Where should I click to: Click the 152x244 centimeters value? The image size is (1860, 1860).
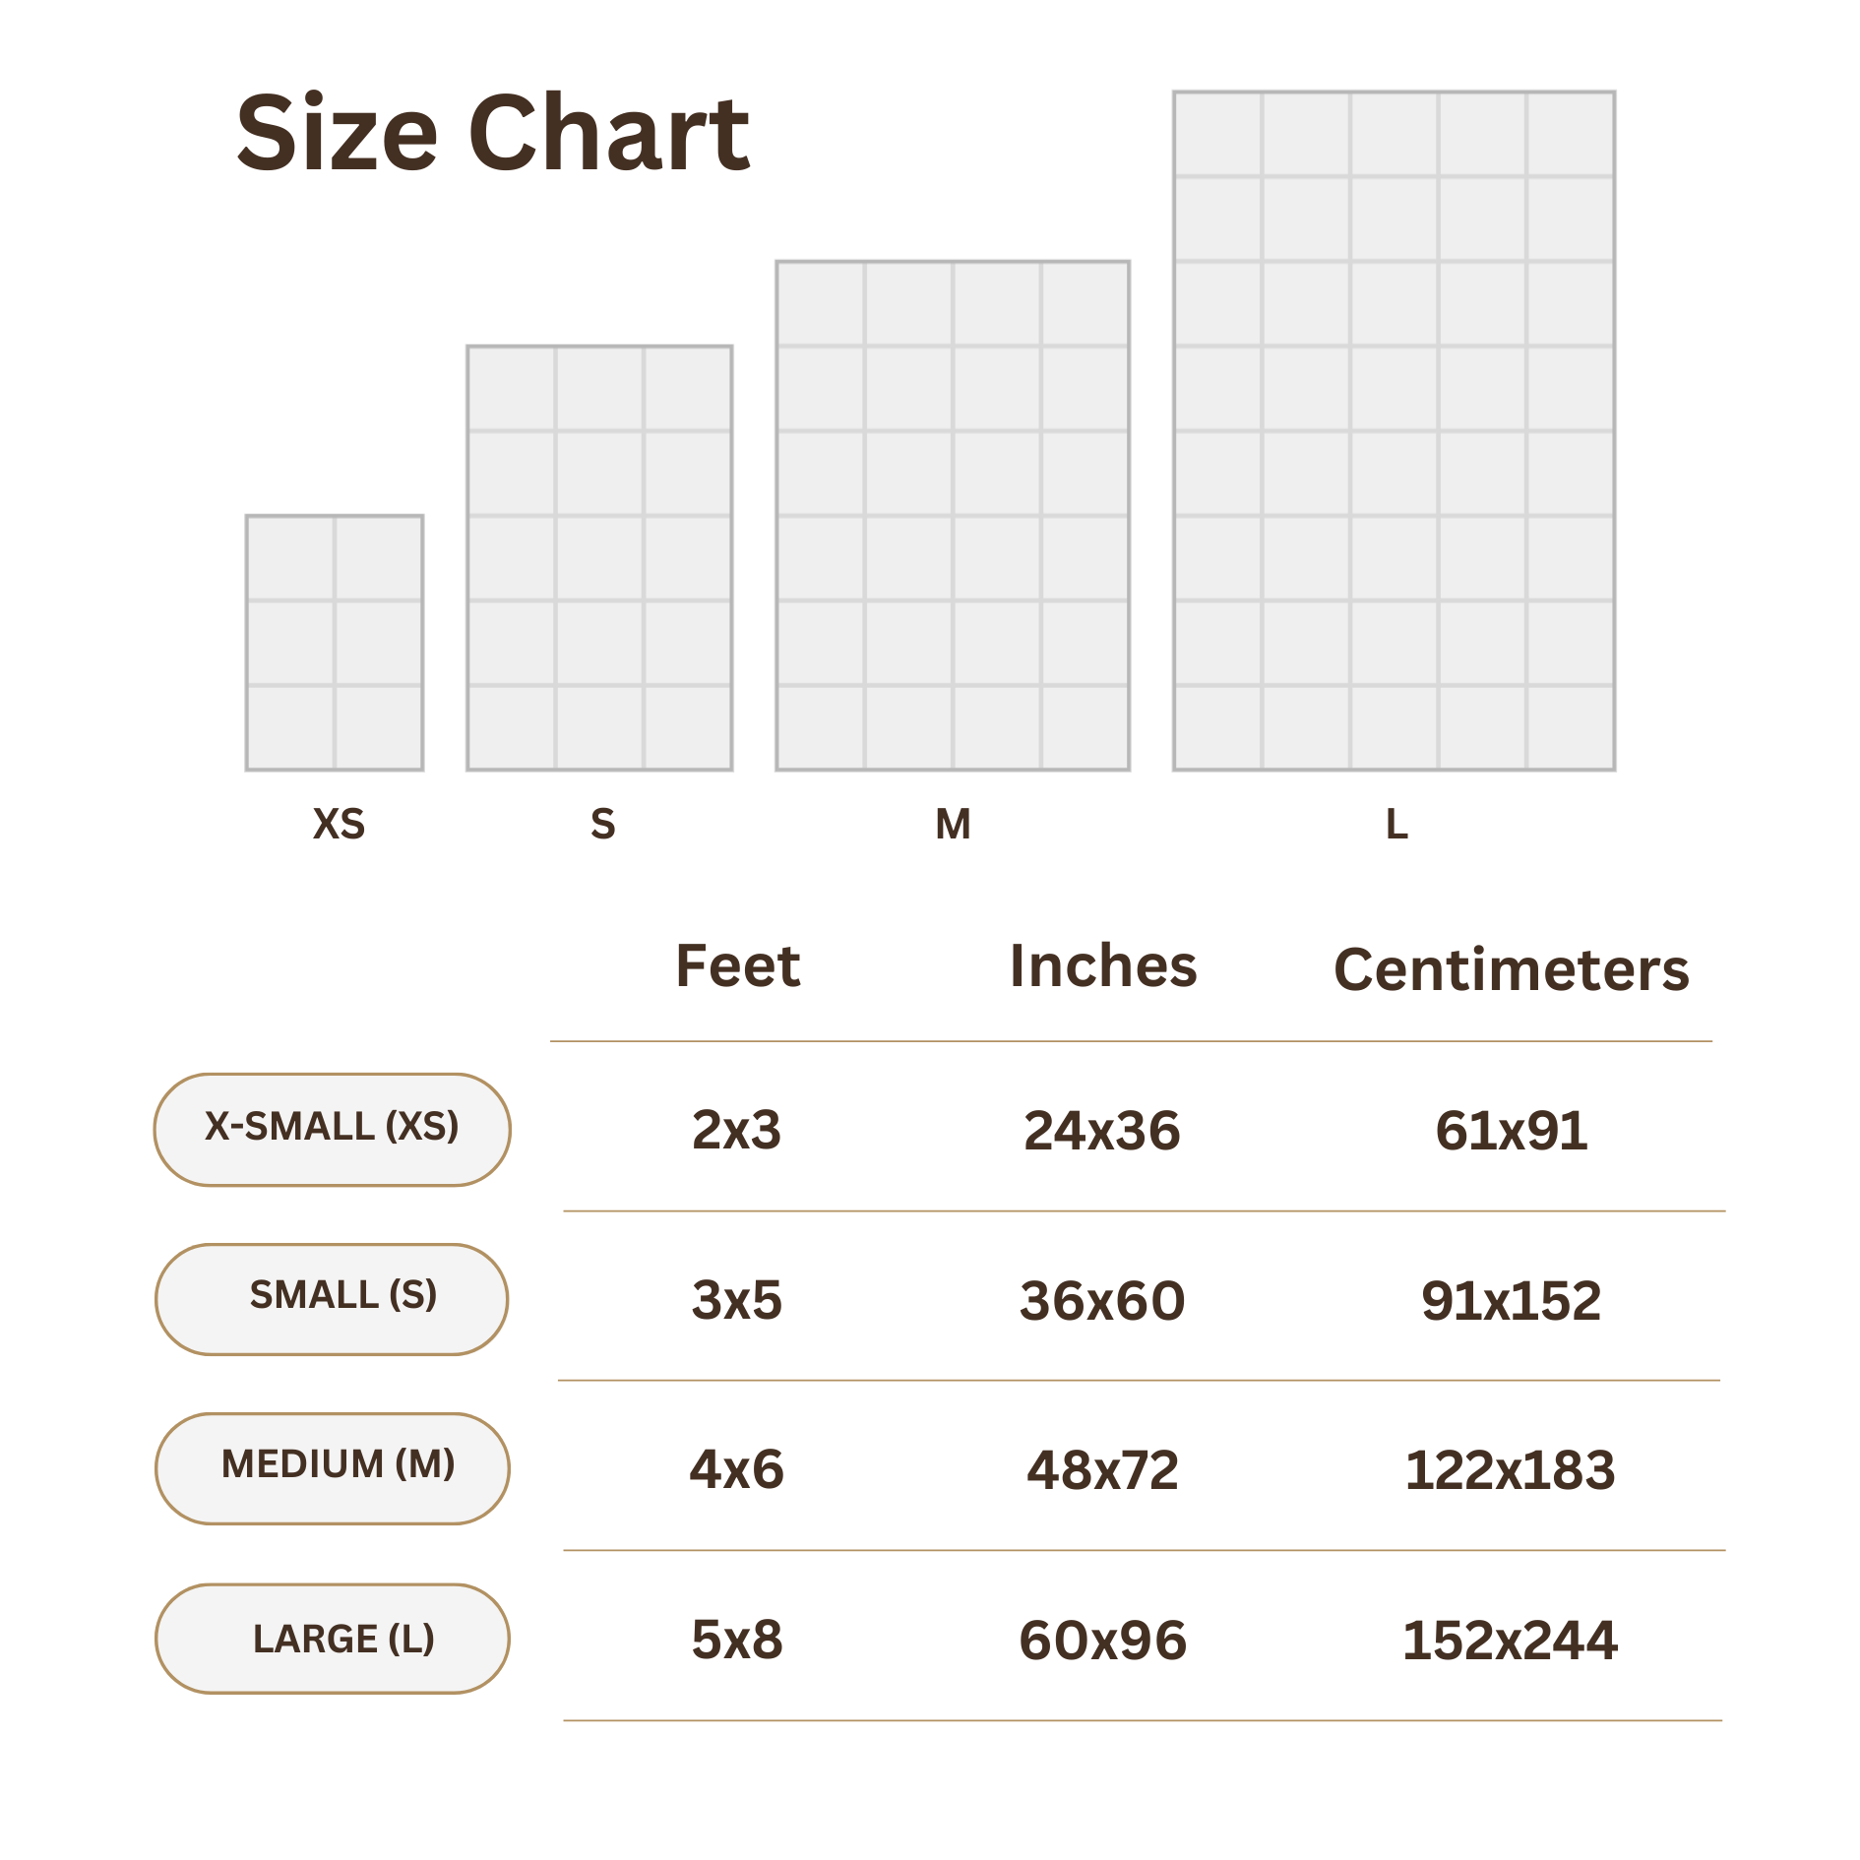1510,1641
